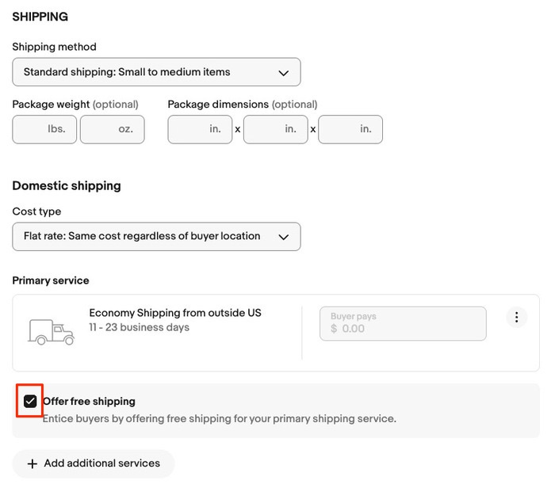
Task: Open the three-dot options menu for primary service
Action: 516,318
